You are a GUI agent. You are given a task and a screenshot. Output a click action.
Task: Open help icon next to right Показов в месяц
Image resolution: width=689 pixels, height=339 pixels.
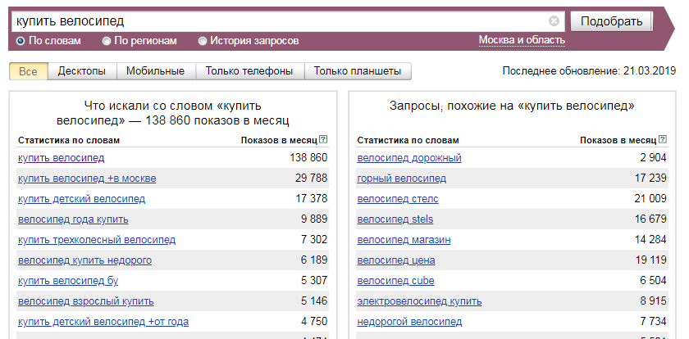pos(663,140)
